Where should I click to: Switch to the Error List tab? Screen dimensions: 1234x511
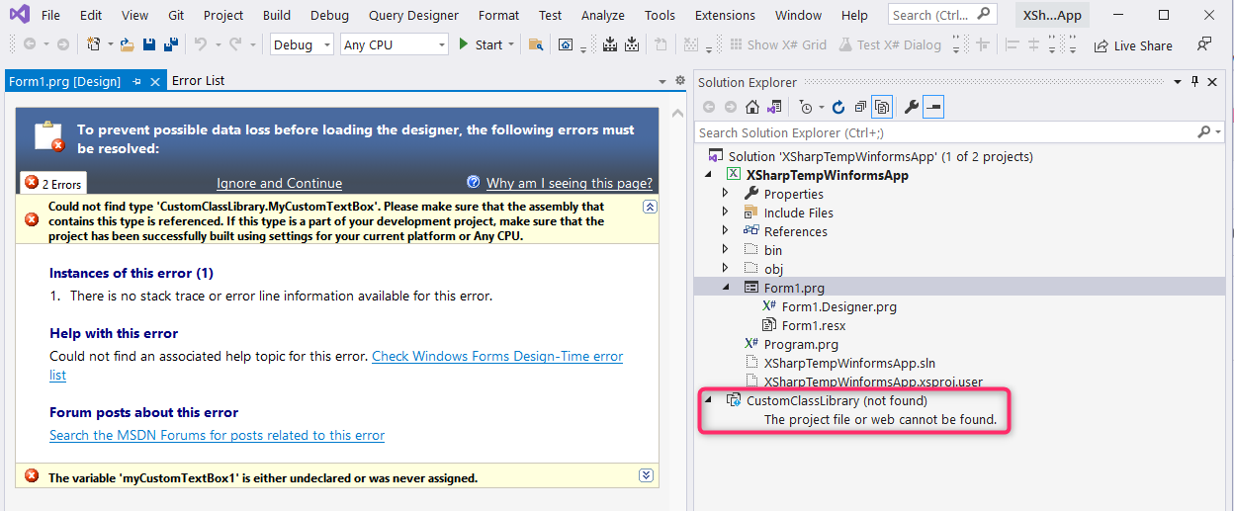click(x=198, y=81)
